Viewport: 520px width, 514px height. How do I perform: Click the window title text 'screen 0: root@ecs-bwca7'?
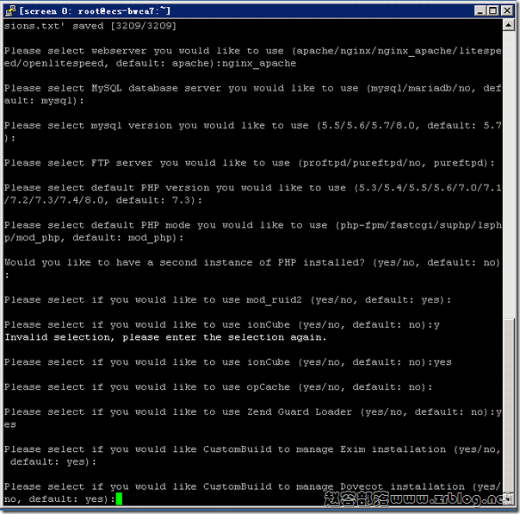tap(94, 11)
